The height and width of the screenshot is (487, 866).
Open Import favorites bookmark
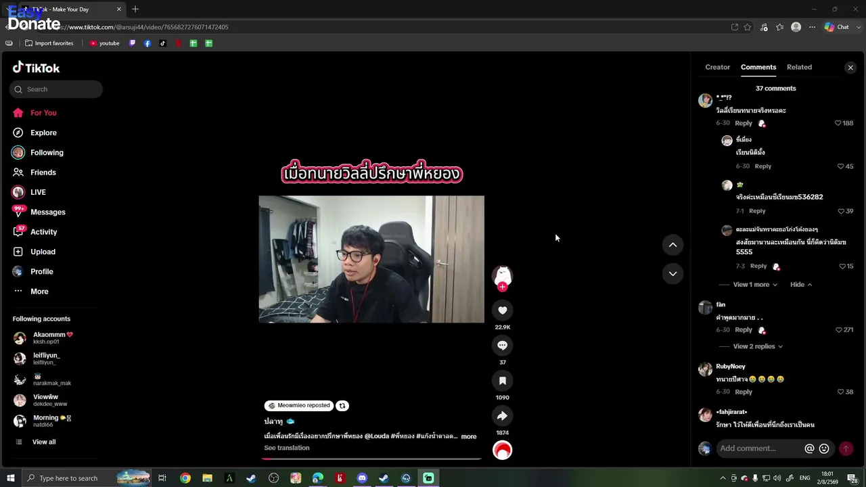coord(49,43)
